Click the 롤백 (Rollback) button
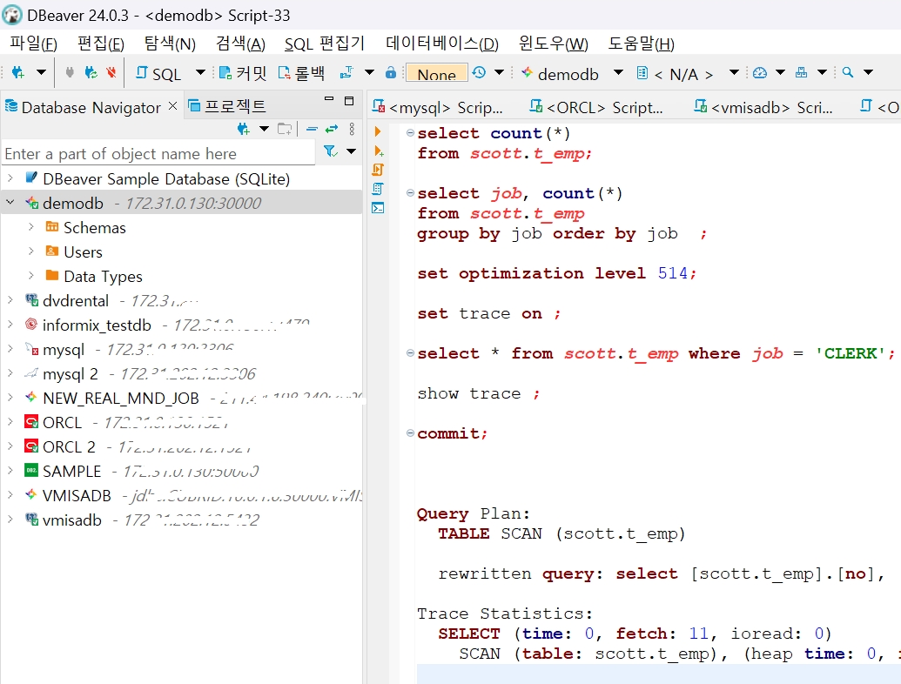 tap(301, 73)
